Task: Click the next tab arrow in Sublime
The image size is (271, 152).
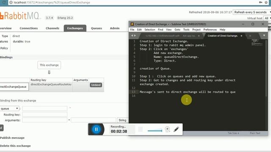Action: coord(135,35)
